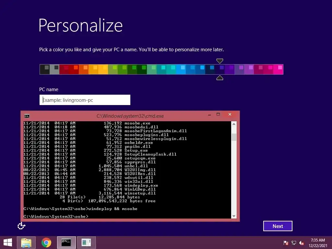Click the last command prompt line

pyautogui.click(x=56, y=216)
